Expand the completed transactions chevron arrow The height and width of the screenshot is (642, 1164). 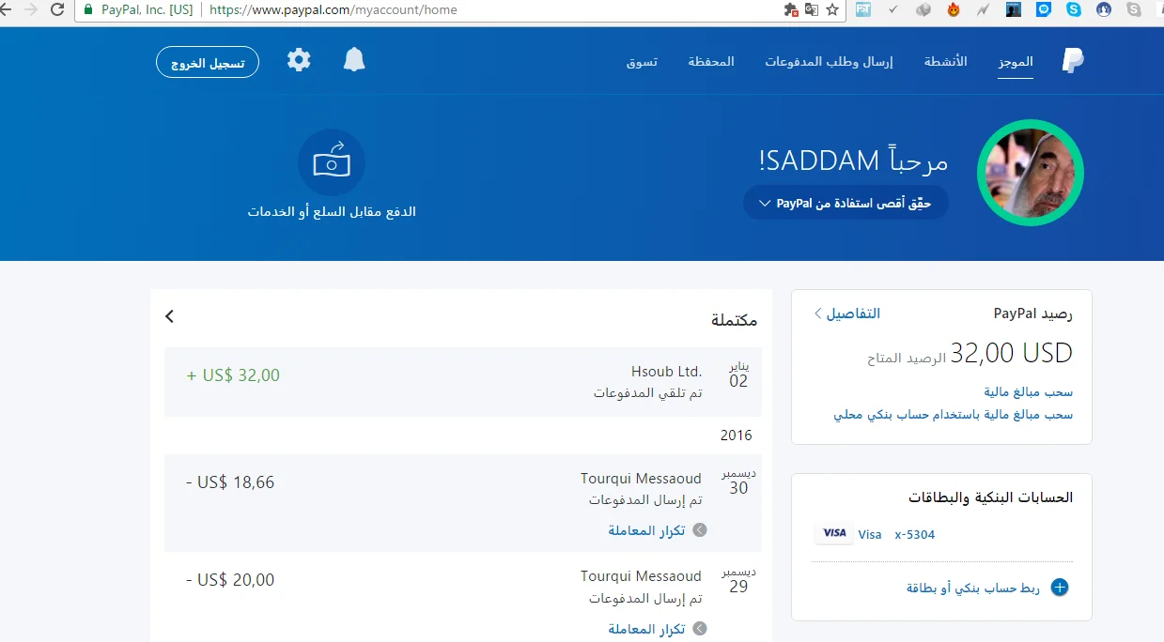(x=170, y=316)
